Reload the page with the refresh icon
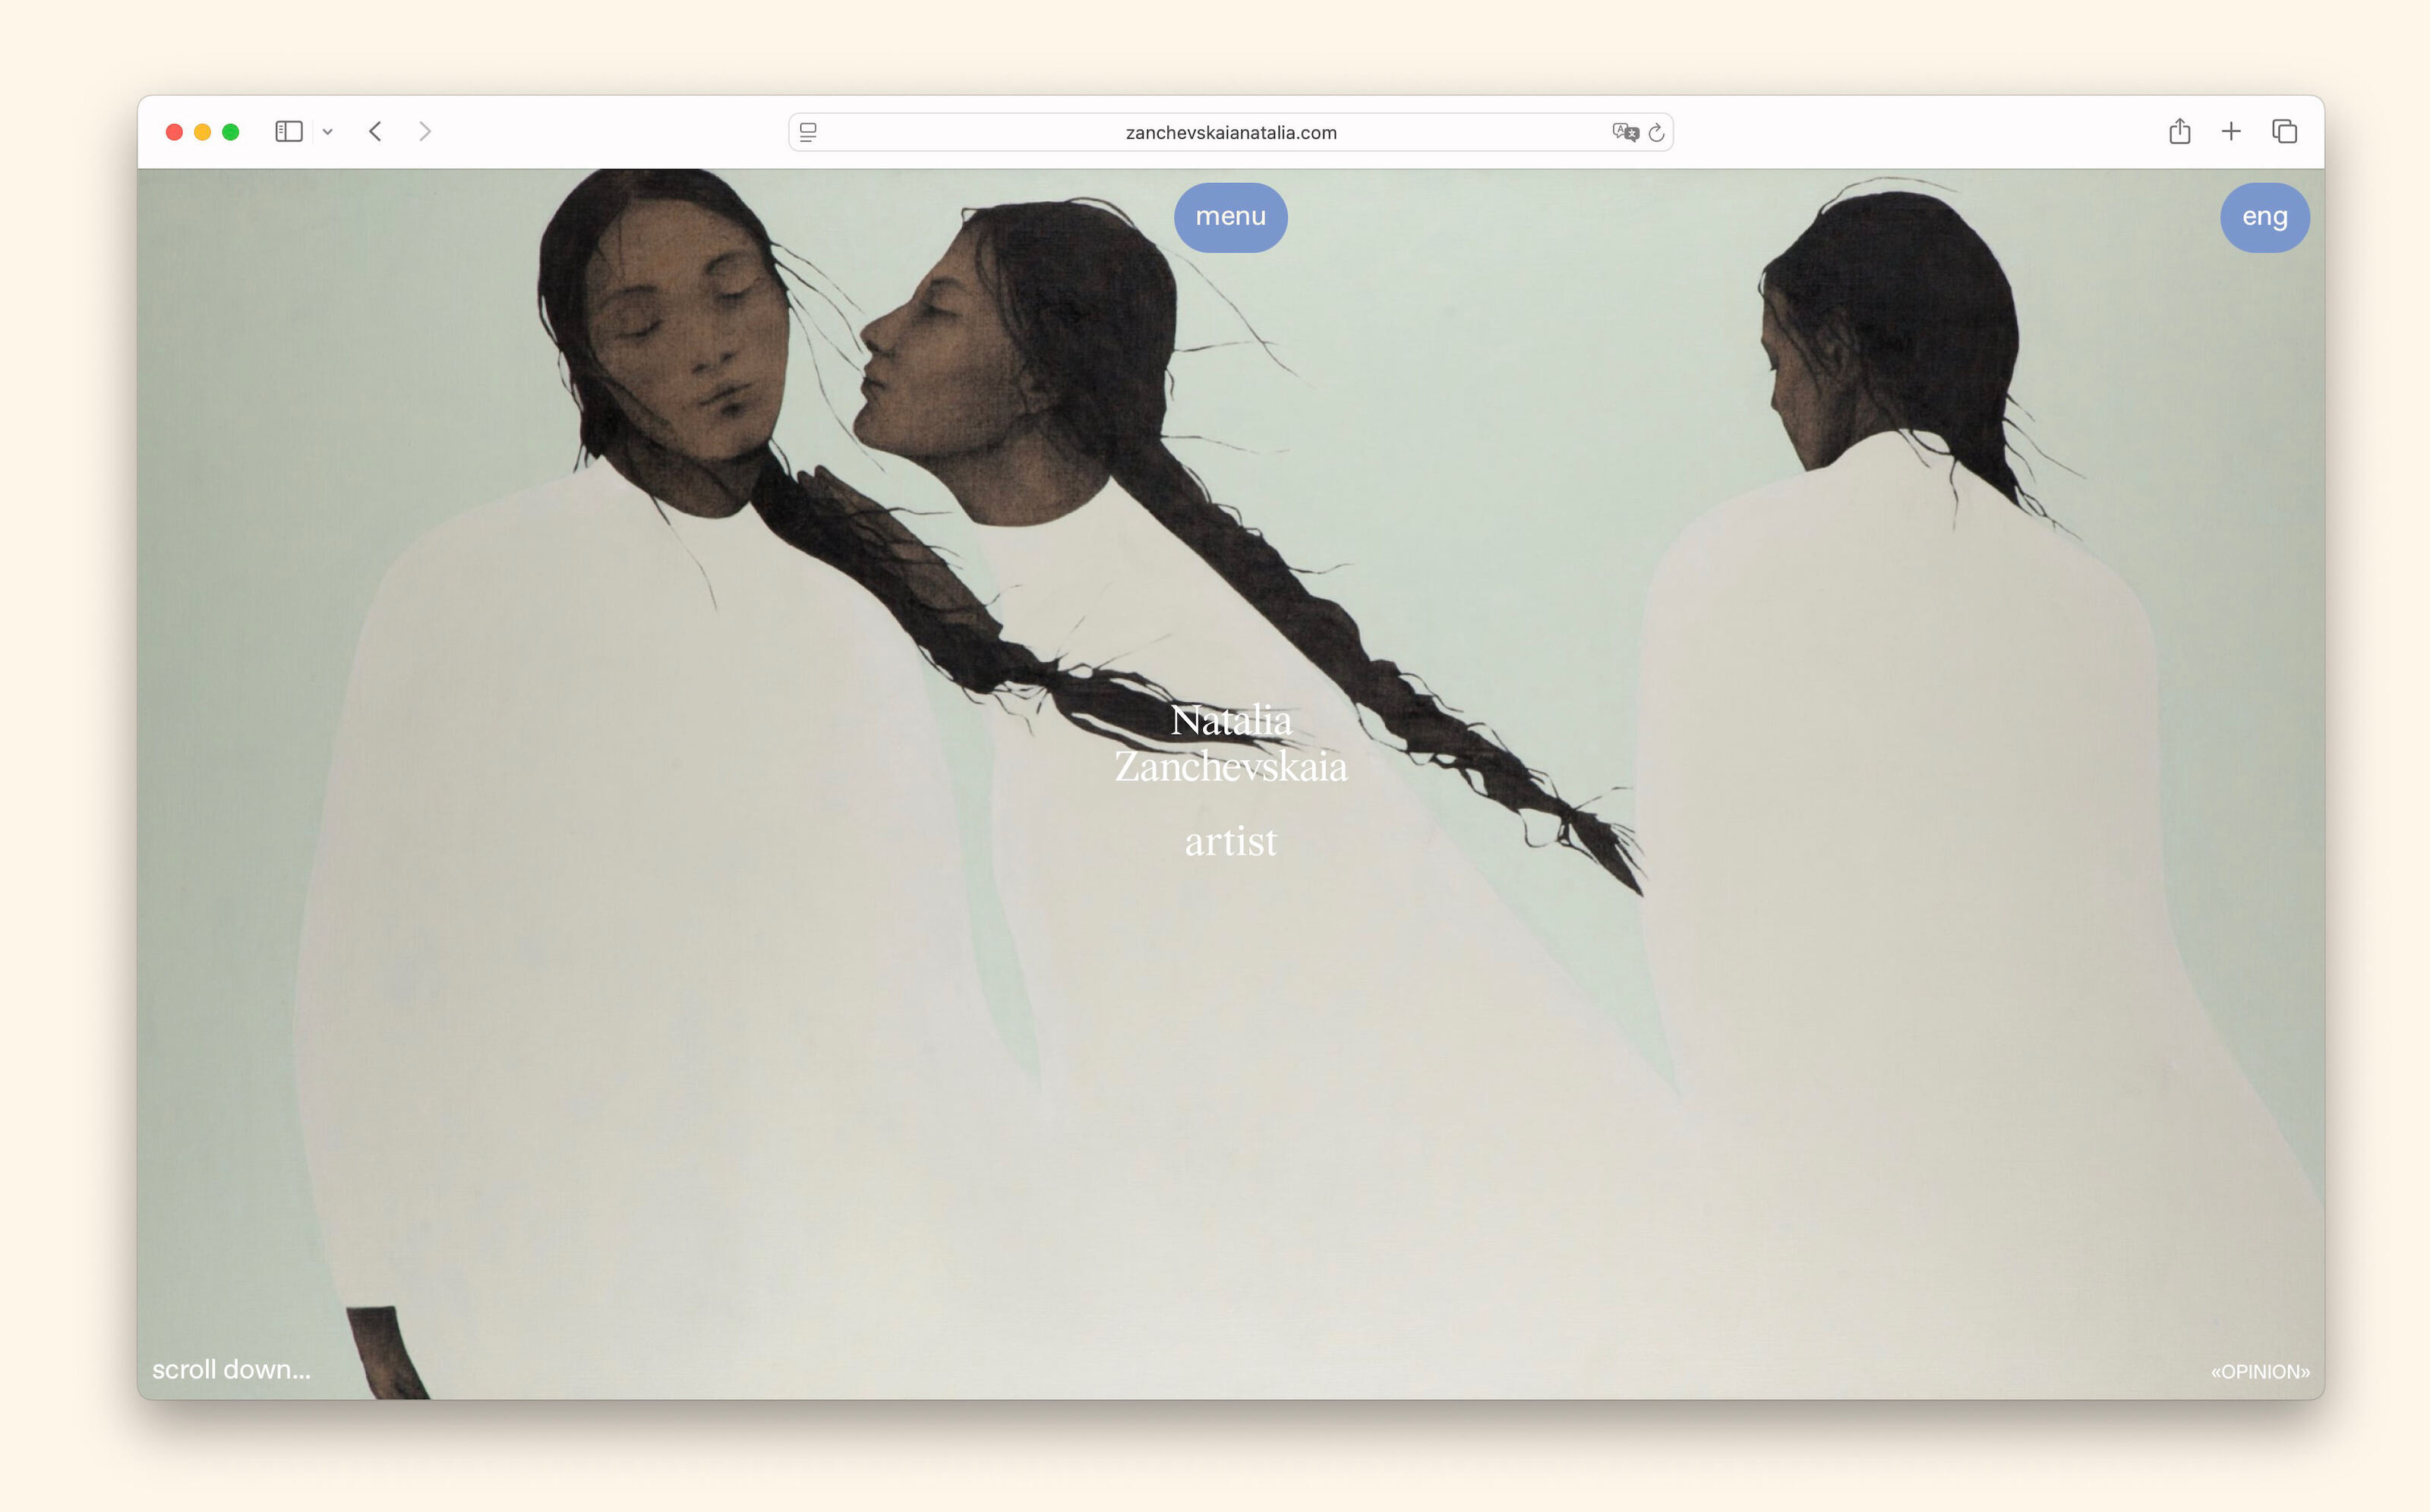This screenshot has height=1512, width=2430. pyautogui.click(x=1657, y=132)
